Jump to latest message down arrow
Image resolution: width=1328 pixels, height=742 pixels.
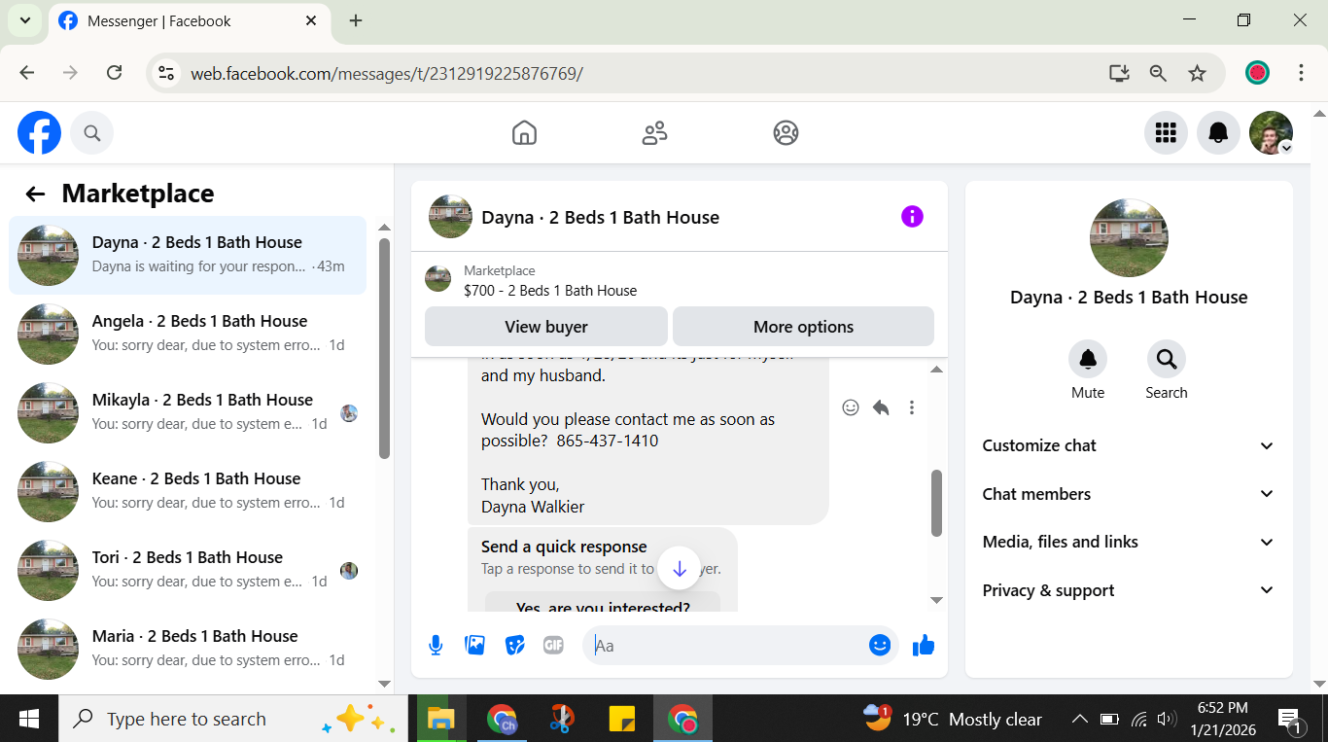[x=680, y=569]
